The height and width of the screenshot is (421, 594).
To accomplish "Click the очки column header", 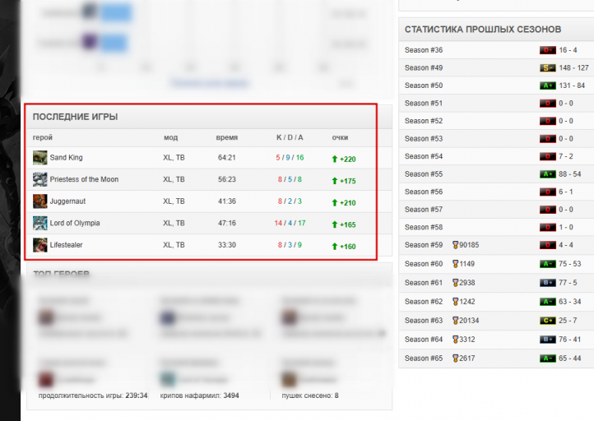I will click(x=340, y=137).
